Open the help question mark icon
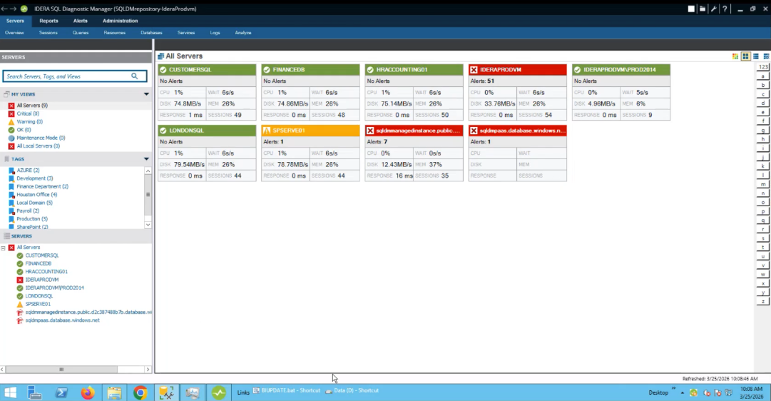 (x=725, y=9)
